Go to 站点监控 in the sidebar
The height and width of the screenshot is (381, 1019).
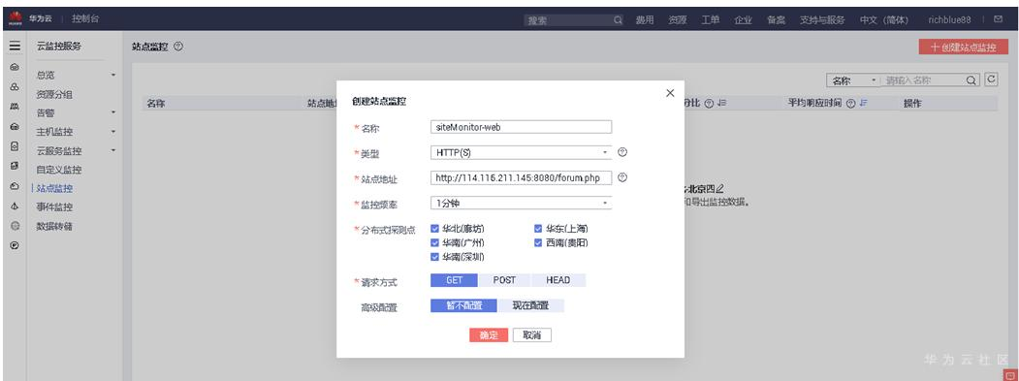(54, 188)
